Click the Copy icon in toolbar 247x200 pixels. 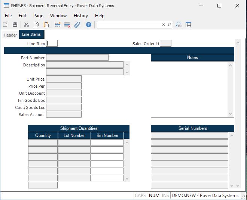(36, 25)
